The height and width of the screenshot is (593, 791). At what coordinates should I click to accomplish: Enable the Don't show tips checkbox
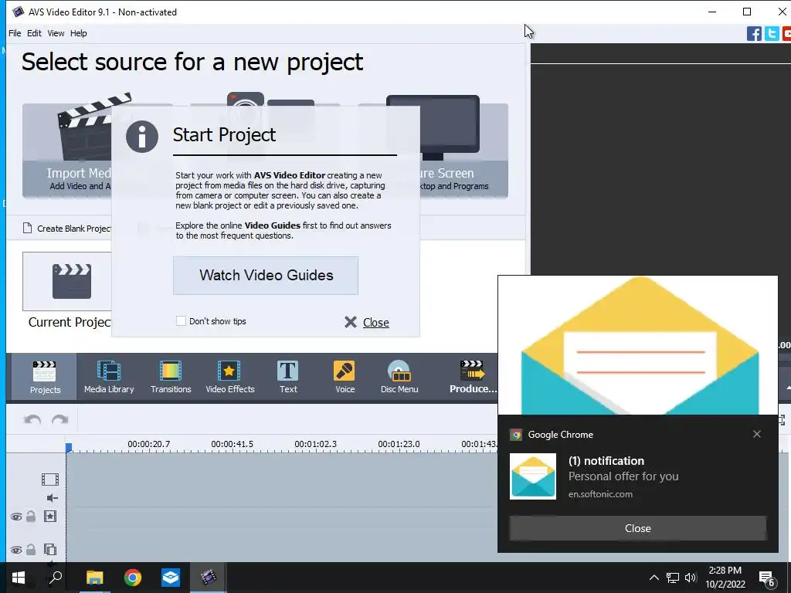181,320
